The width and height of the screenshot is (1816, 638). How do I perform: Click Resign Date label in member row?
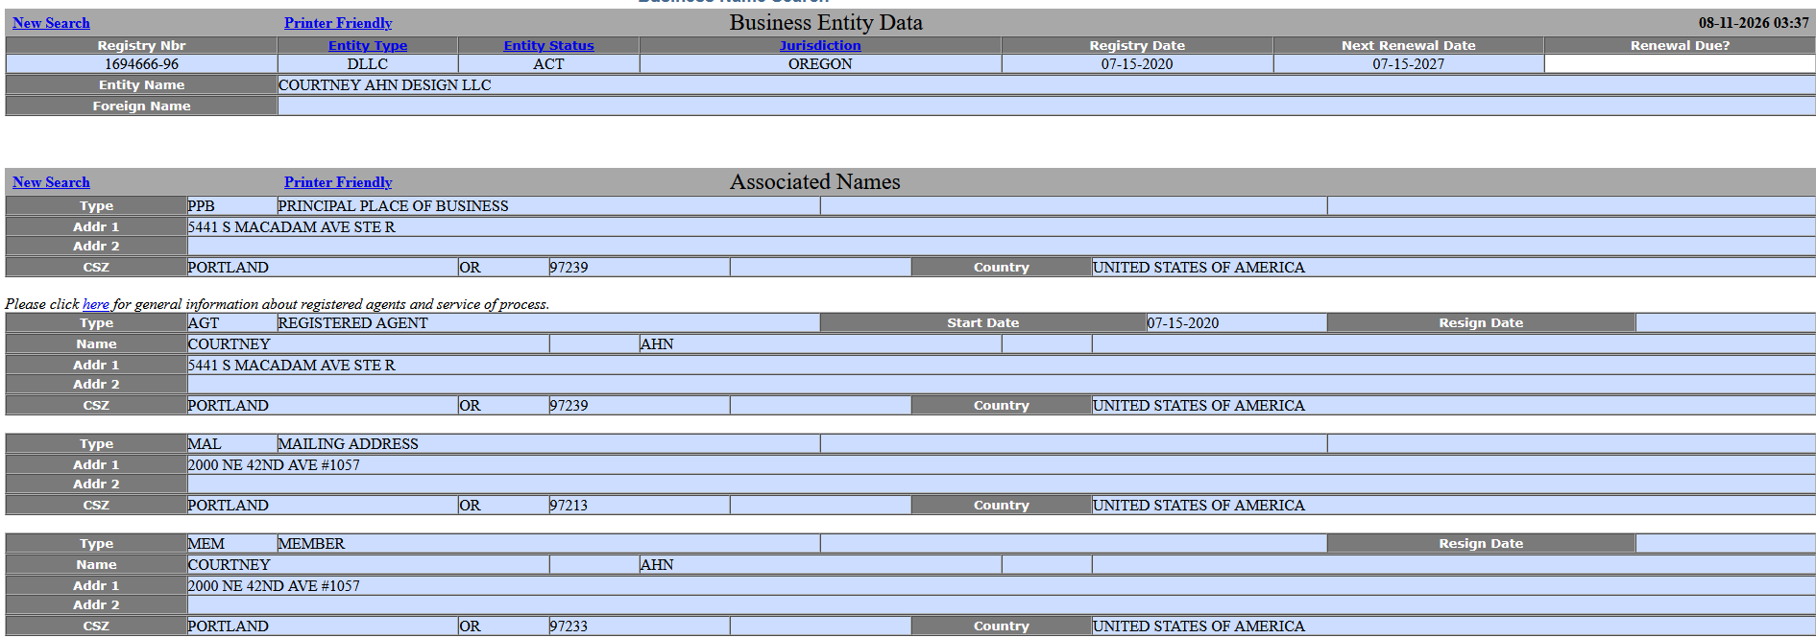[x=1481, y=544]
